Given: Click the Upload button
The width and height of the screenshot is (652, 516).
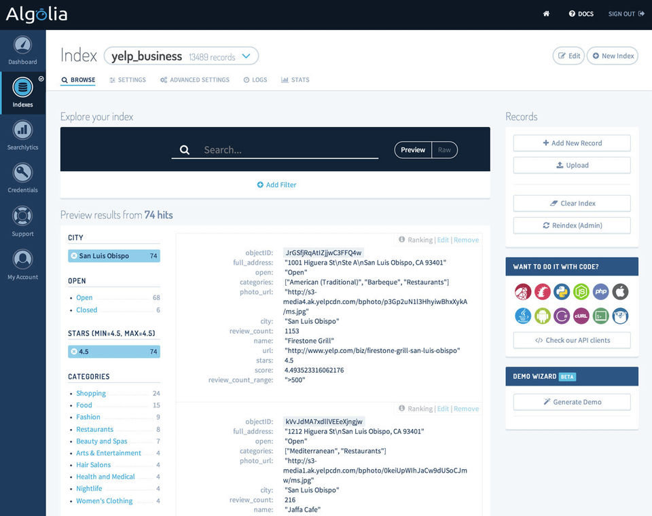Looking at the screenshot, I should point(572,165).
